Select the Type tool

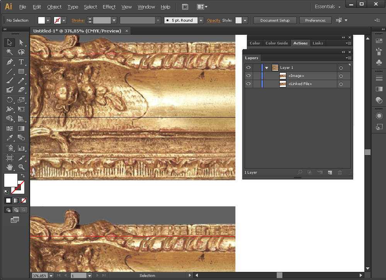(x=21, y=62)
